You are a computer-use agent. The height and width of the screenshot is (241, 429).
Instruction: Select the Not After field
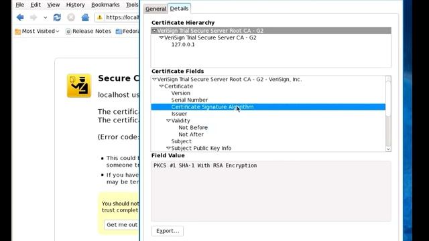(x=191, y=134)
